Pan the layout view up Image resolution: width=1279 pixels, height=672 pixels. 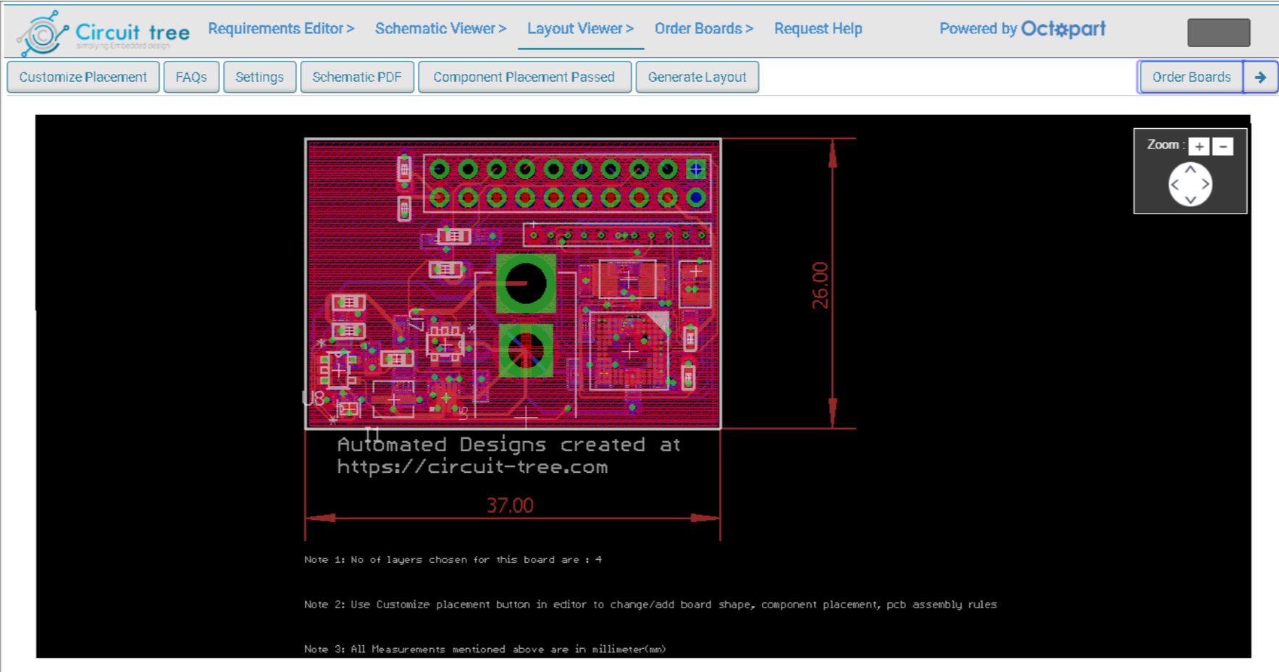click(x=1190, y=169)
